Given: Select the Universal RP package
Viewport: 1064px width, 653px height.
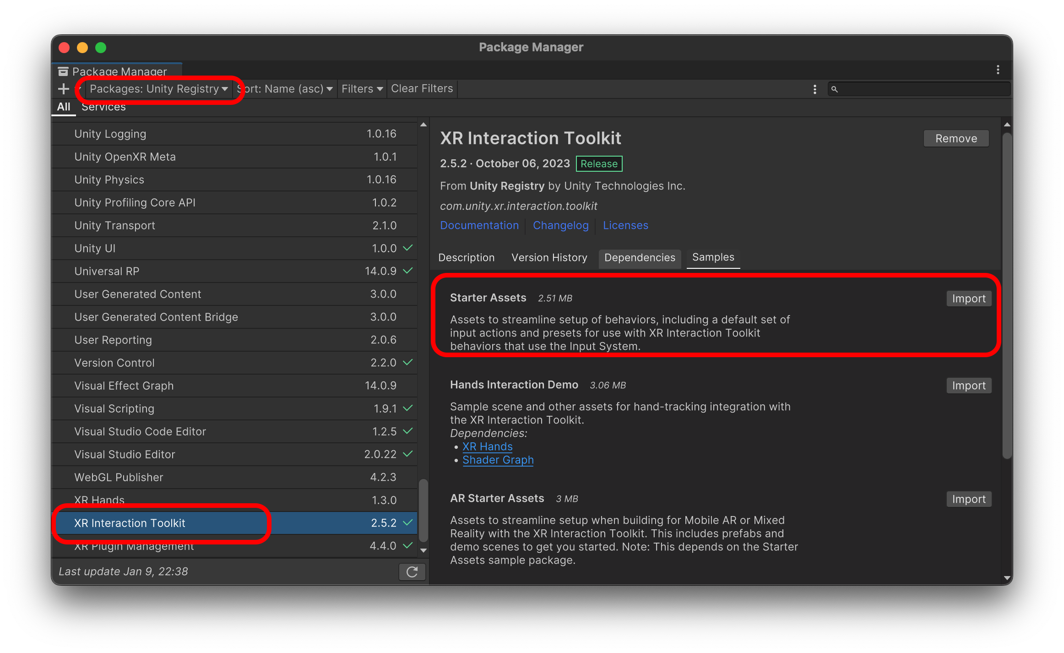Looking at the screenshot, I should pos(234,271).
